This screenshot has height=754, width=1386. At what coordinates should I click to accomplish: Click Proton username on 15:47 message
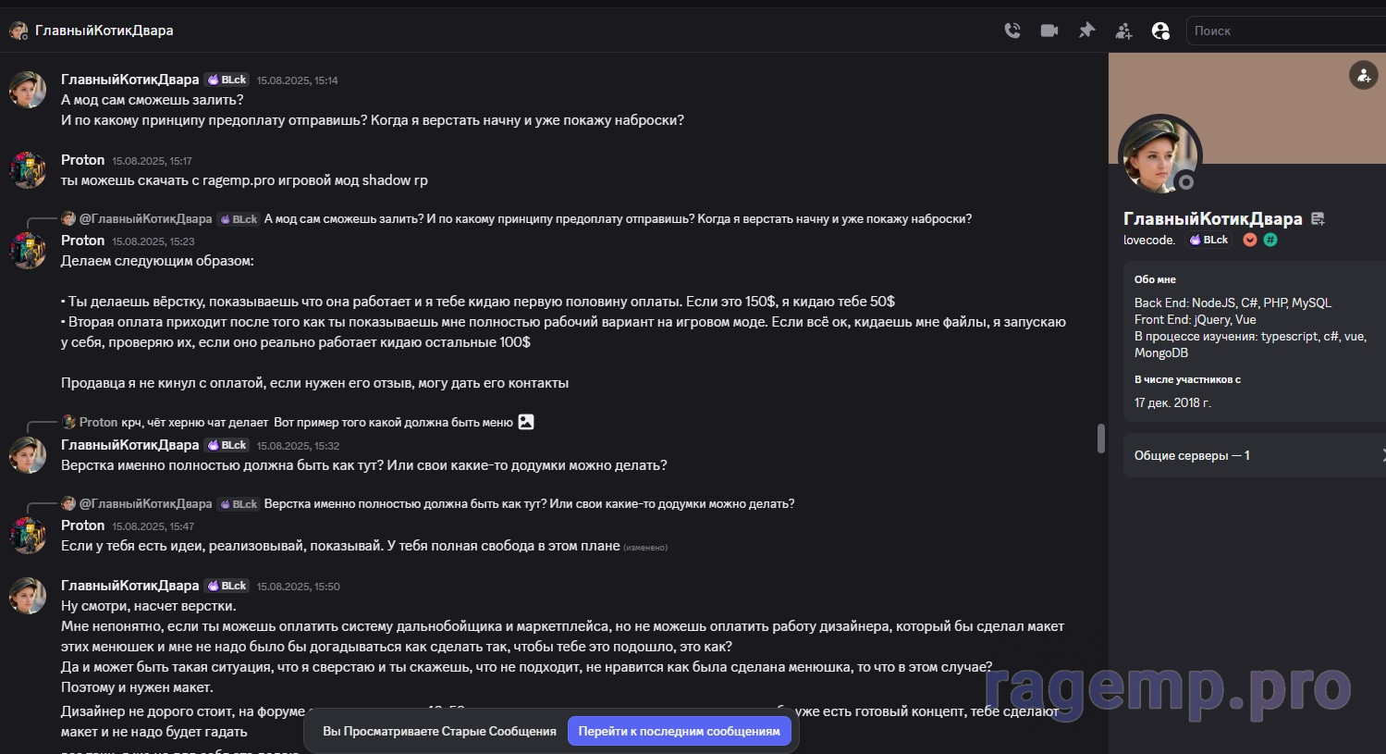point(83,525)
